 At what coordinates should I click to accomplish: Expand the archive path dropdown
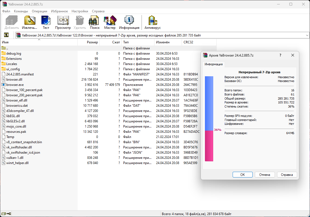pyautogui.click(x=307, y=35)
